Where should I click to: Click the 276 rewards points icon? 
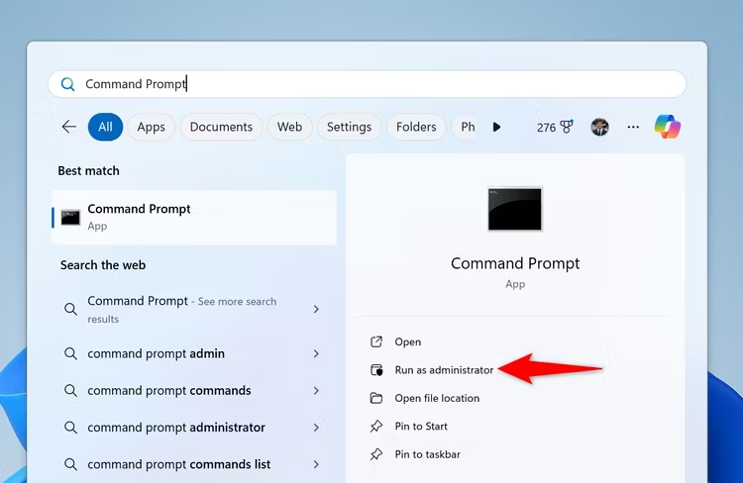tap(555, 127)
